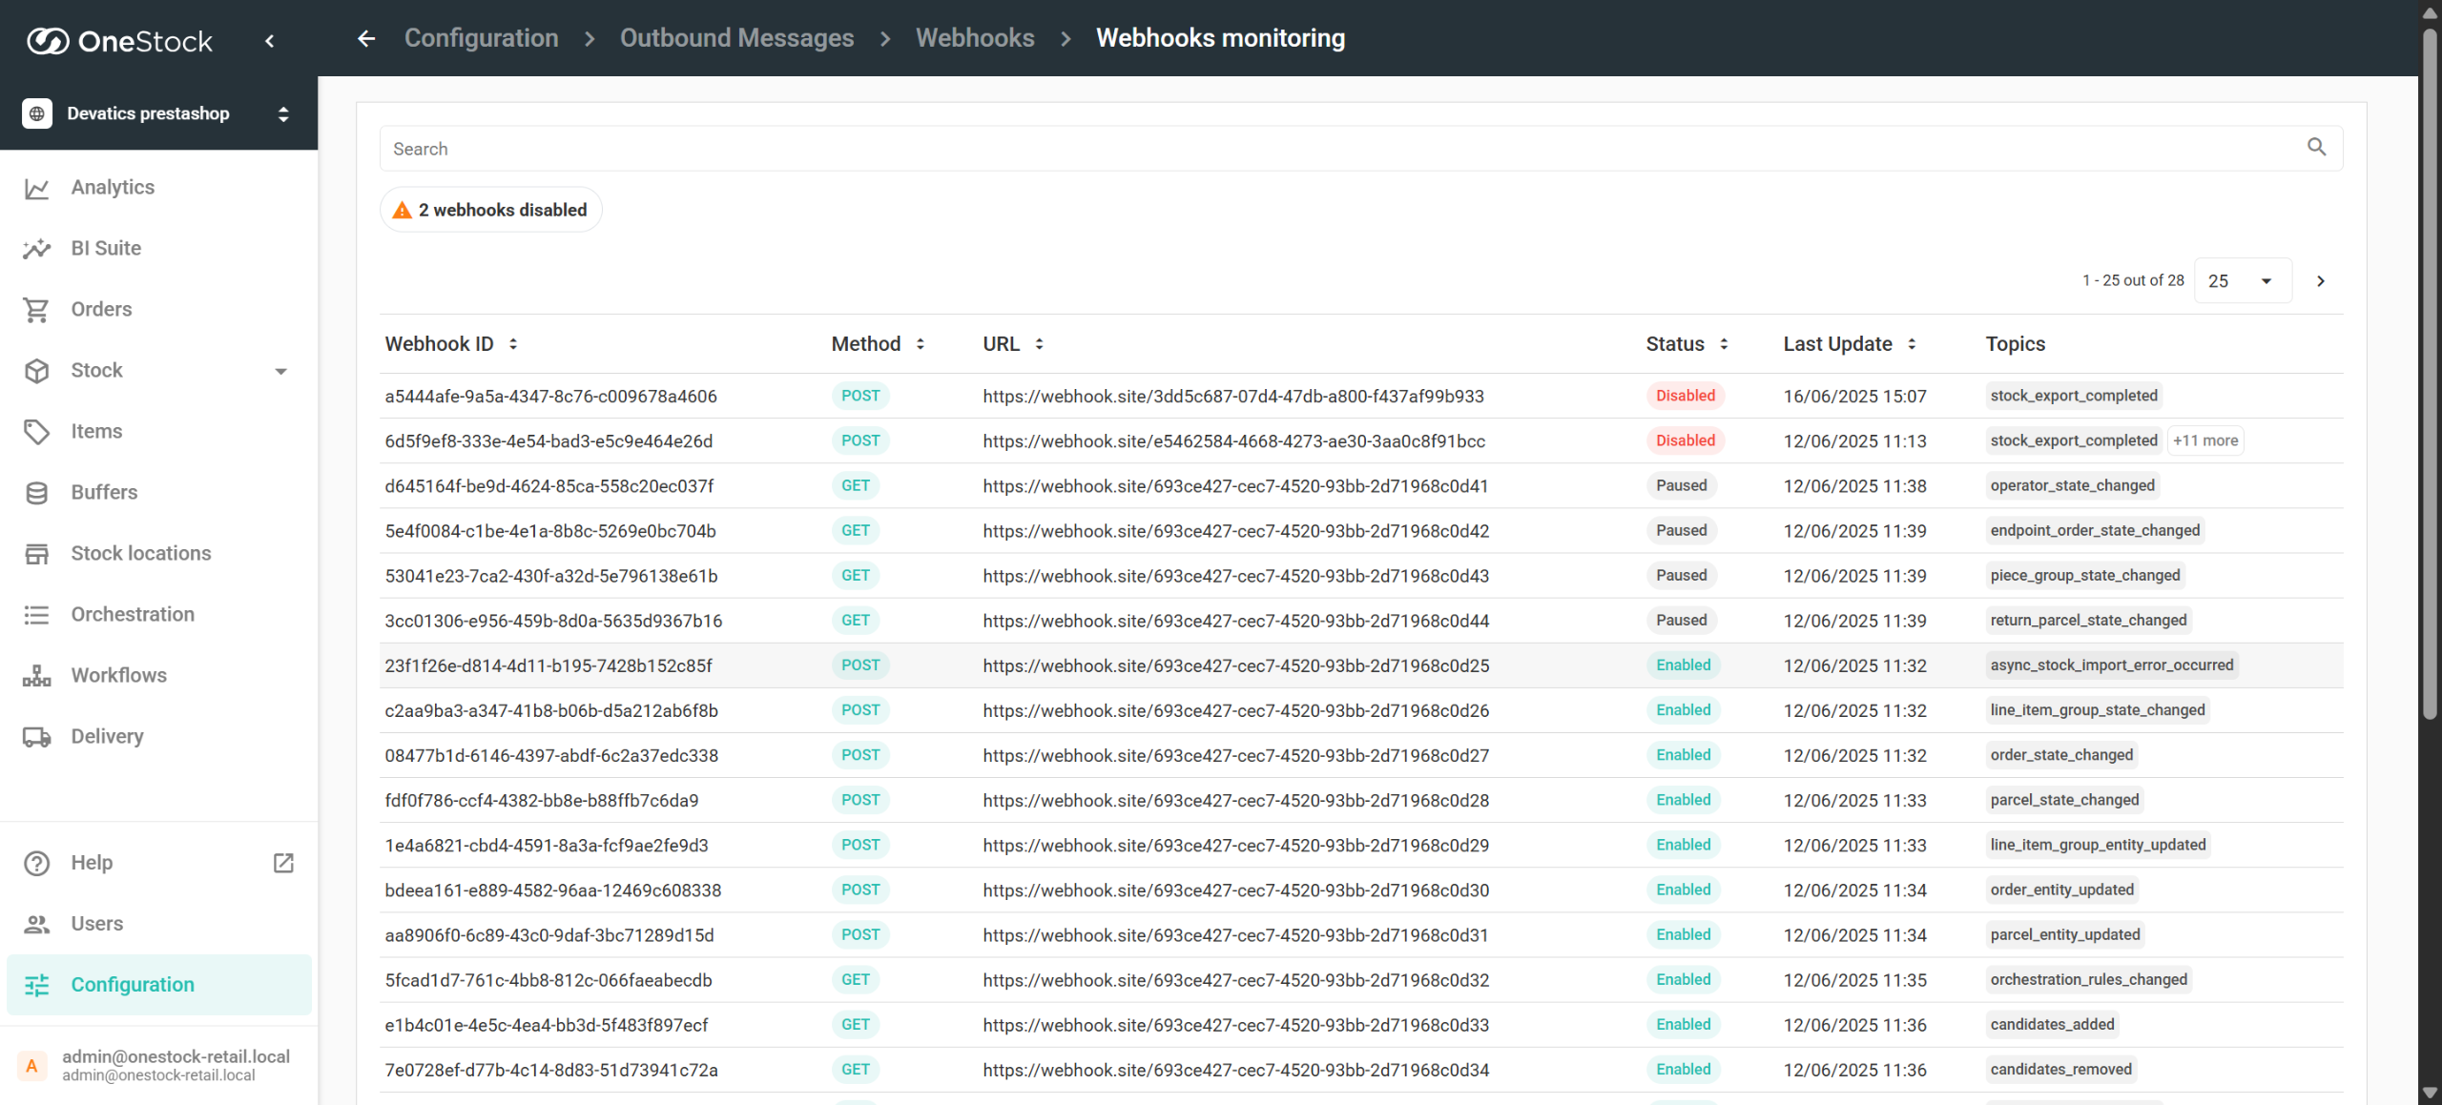This screenshot has height=1105, width=2442.
Task: Open Orders via the cart icon
Action: point(37,310)
